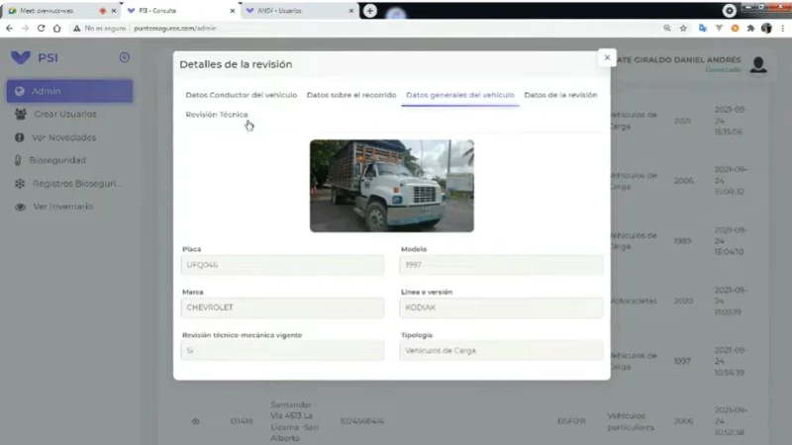Click the PSI heart logo
The width and height of the screenshot is (792, 445).
[x=21, y=57]
